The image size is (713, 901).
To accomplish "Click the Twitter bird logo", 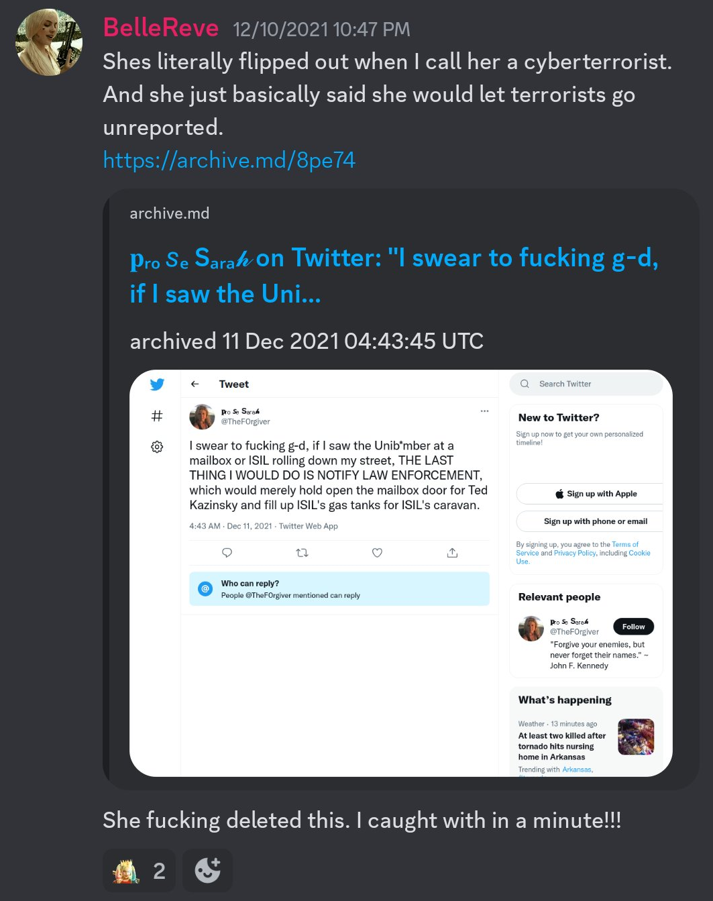I will pos(157,384).
